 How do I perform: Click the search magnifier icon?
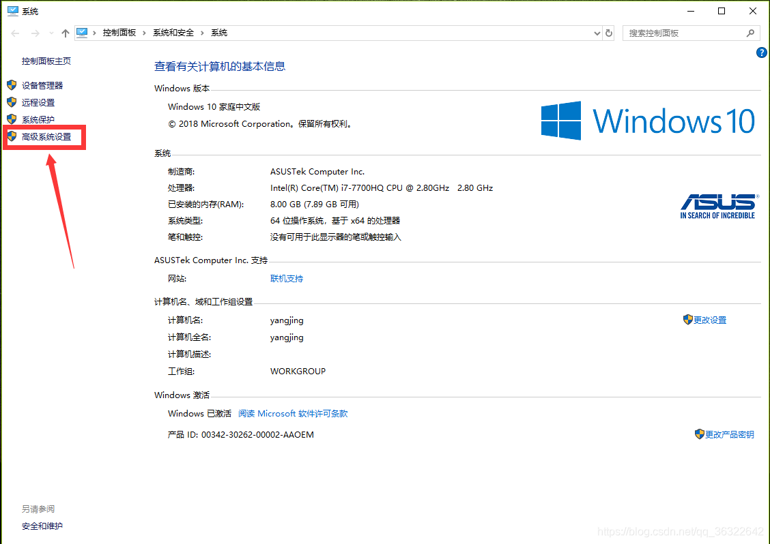click(x=750, y=33)
